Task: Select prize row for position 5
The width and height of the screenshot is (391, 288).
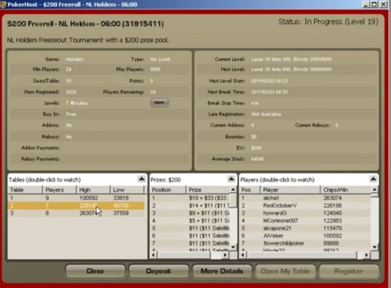Action: [x=190, y=228]
